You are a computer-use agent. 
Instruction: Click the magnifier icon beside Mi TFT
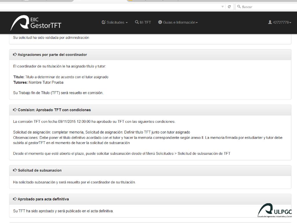137,22
